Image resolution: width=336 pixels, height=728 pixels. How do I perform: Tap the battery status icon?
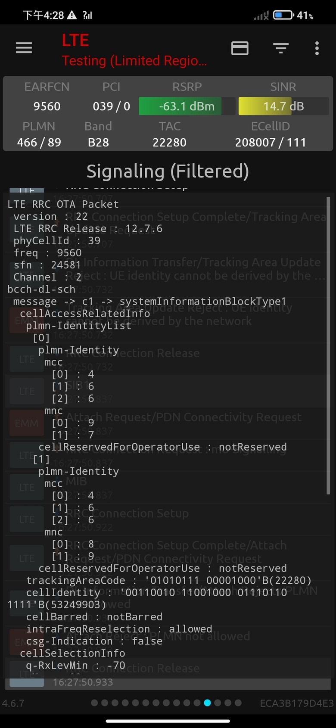click(283, 15)
